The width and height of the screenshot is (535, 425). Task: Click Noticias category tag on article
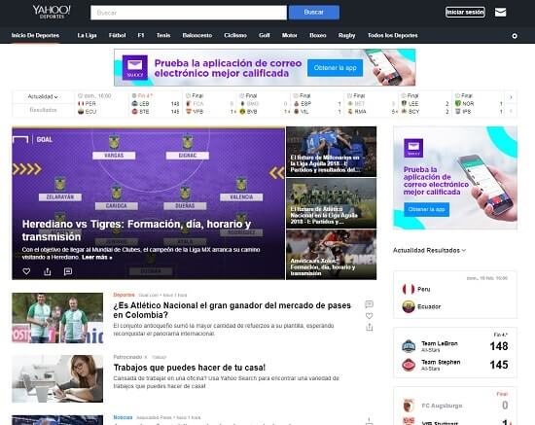coord(123,417)
